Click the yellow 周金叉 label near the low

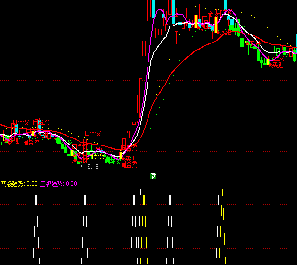97,156
